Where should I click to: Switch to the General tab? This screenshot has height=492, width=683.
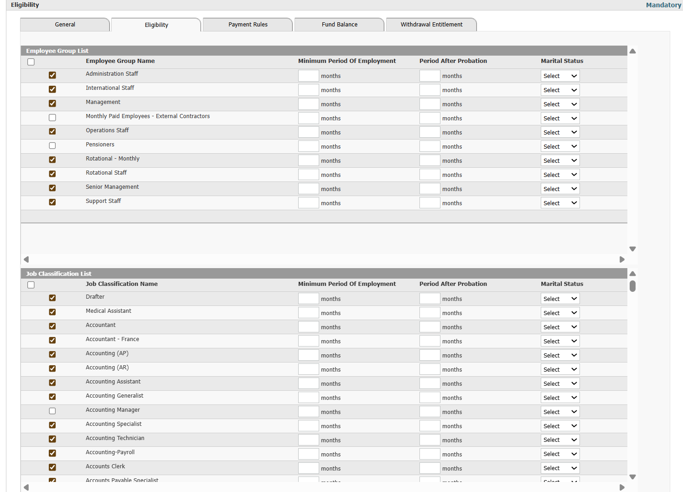[65, 25]
